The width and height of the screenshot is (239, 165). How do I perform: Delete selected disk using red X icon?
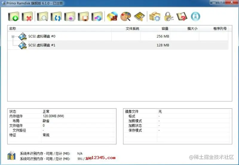pyautogui.click(x=27, y=16)
